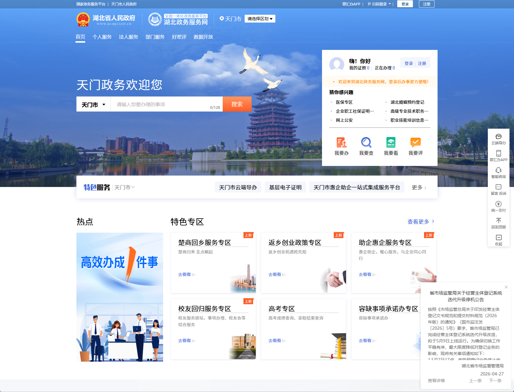Click 正在办理 count
The width and height of the screenshot is (514, 392).
[385, 68]
